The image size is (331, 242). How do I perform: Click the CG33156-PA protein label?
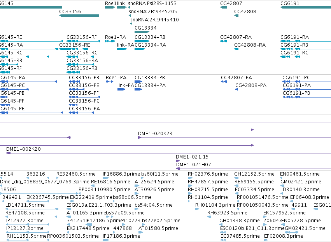84,109
